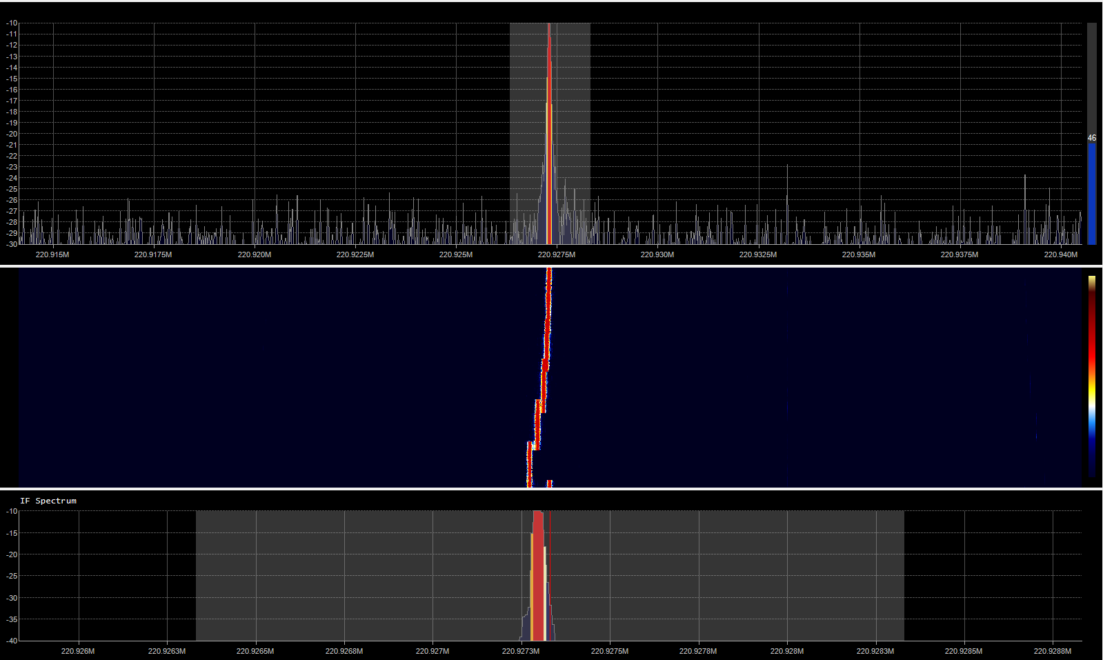Click the 220.9325M frequency label

tap(758, 255)
